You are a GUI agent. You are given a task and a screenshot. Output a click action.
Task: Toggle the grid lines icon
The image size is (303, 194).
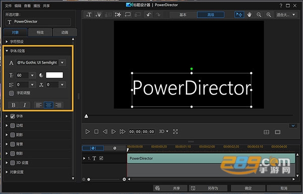(x=266, y=132)
